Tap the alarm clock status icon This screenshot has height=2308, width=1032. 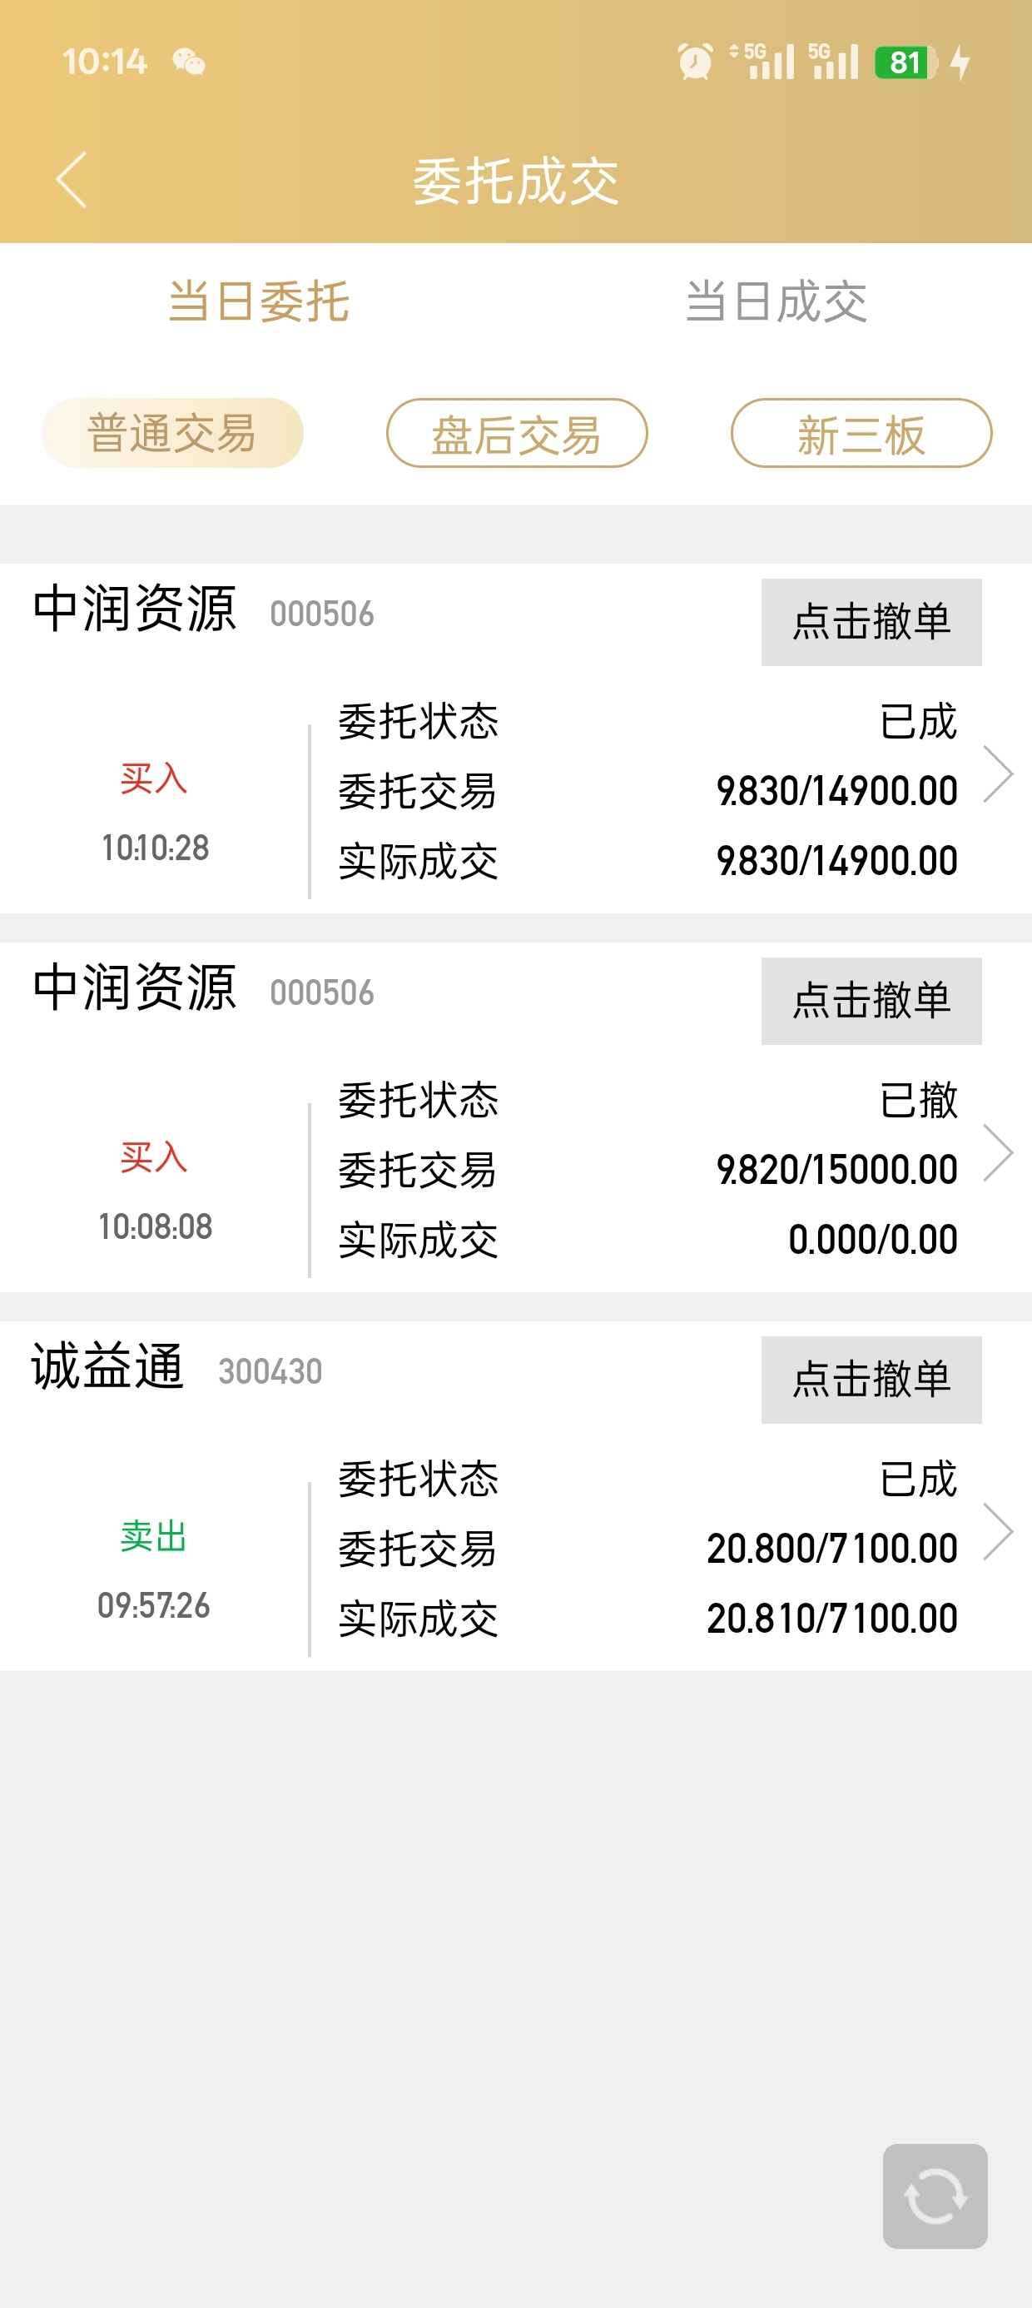pyautogui.click(x=695, y=62)
